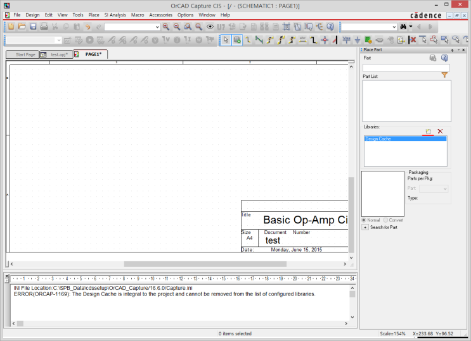Image resolution: width=471 pixels, height=341 pixels.
Task: Choose the Select arrow tool
Action: [226, 40]
